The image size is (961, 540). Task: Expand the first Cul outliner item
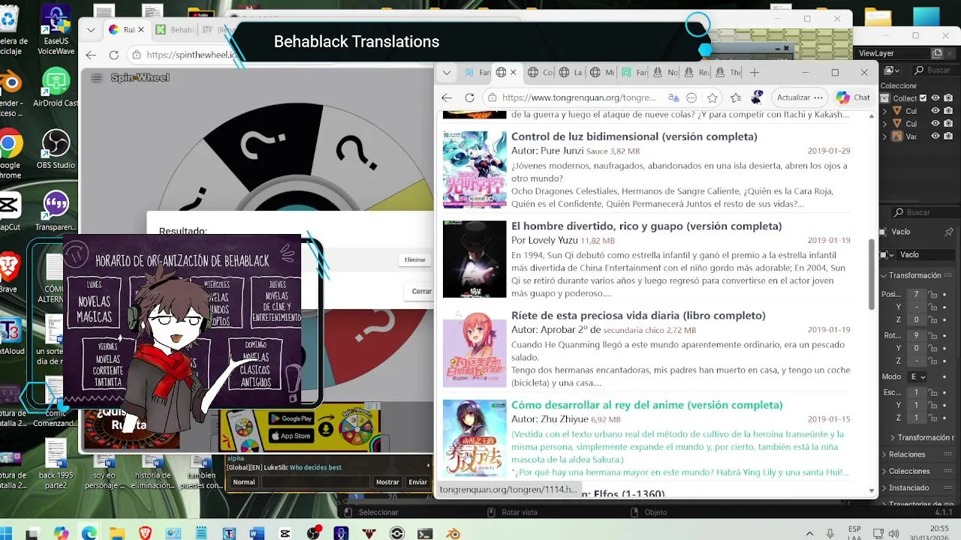click(x=884, y=111)
